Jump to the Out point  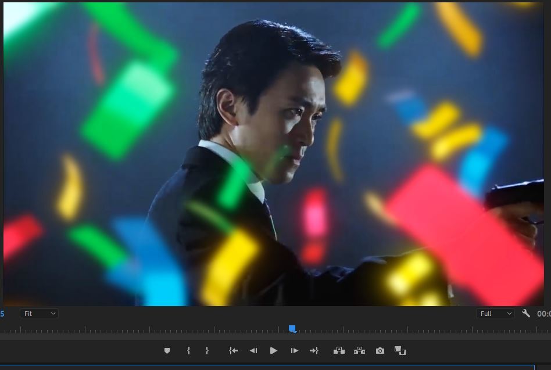314,350
